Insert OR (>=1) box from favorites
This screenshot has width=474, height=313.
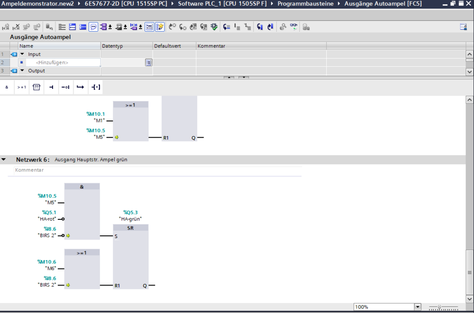tap(21, 87)
